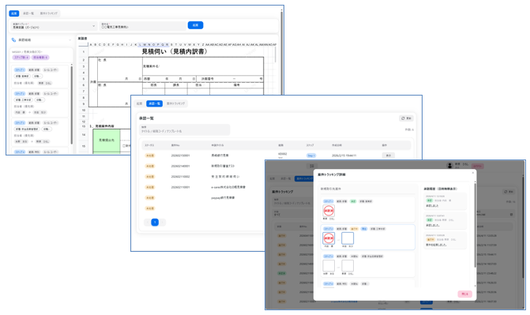Viewport: 530px width, 315px height.
Task: Click the refresh button behind tracking dialog
Action: click(509, 192)
